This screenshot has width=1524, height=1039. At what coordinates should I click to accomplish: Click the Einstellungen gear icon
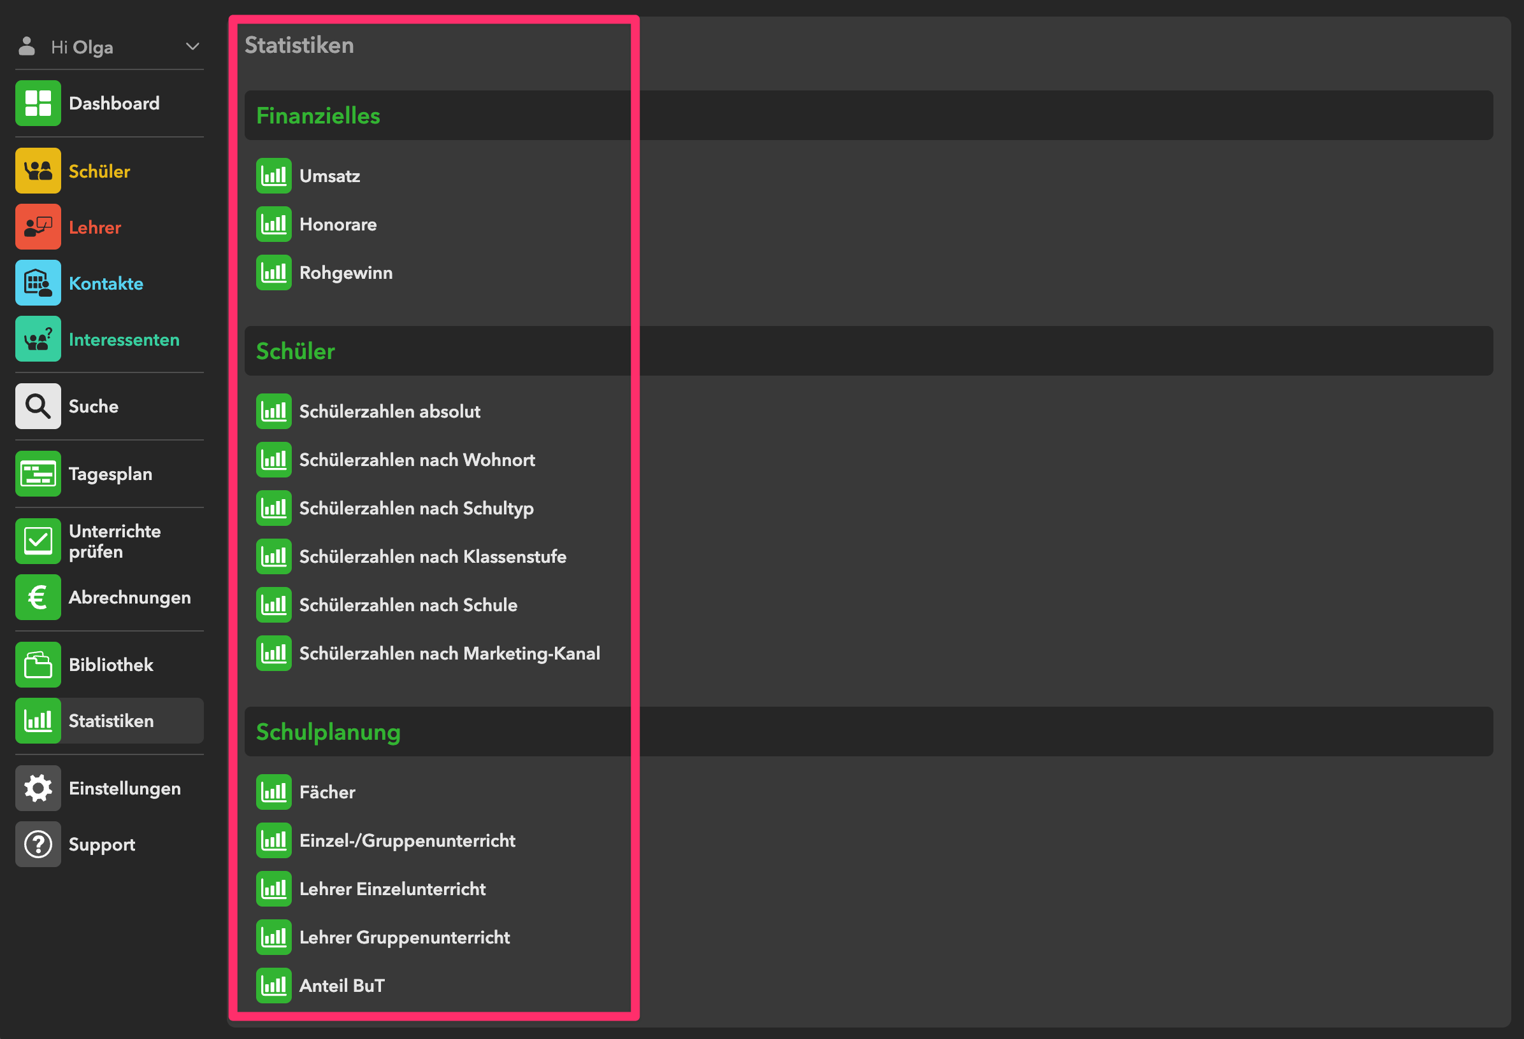(x=38, y=788)
